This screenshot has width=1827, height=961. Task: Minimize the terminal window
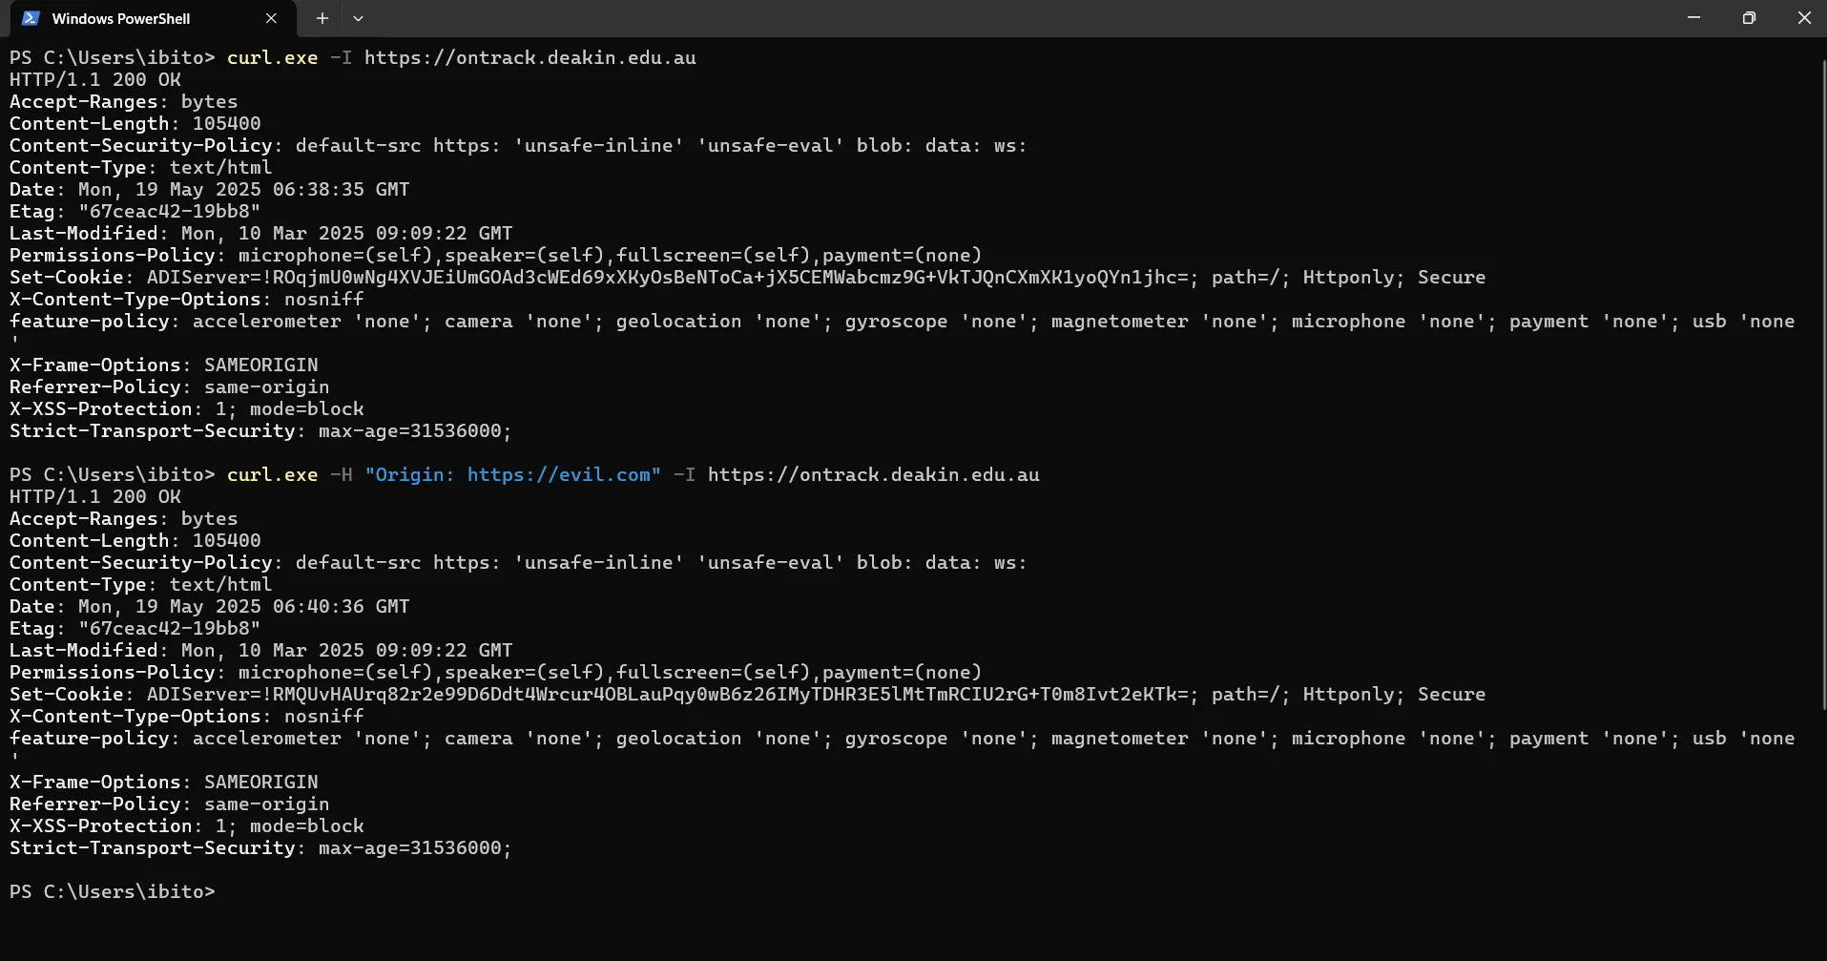[x=1693, y=17]
